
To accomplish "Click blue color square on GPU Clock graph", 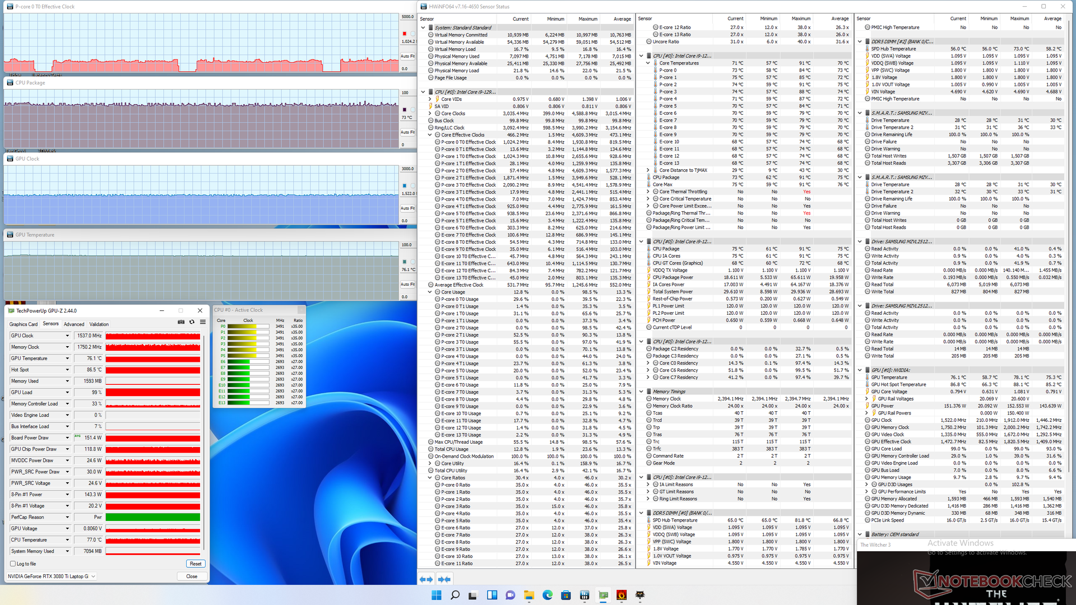I will (x=404, y=186).
